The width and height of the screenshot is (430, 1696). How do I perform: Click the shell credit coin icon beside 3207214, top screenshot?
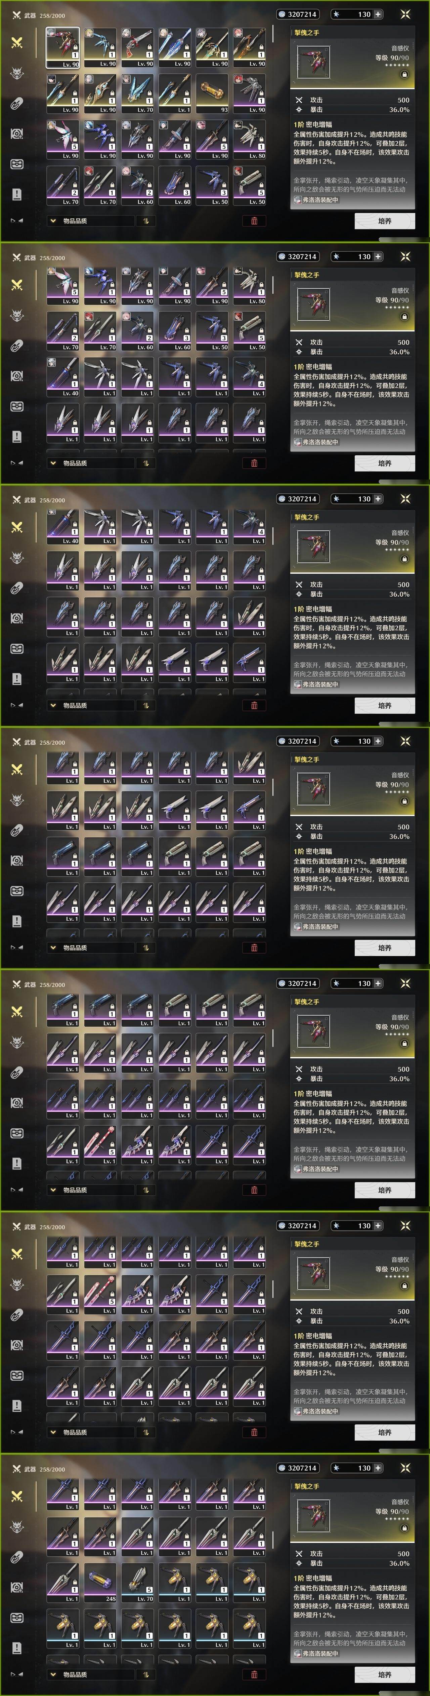pyautogui.click(x=282, y=14)
